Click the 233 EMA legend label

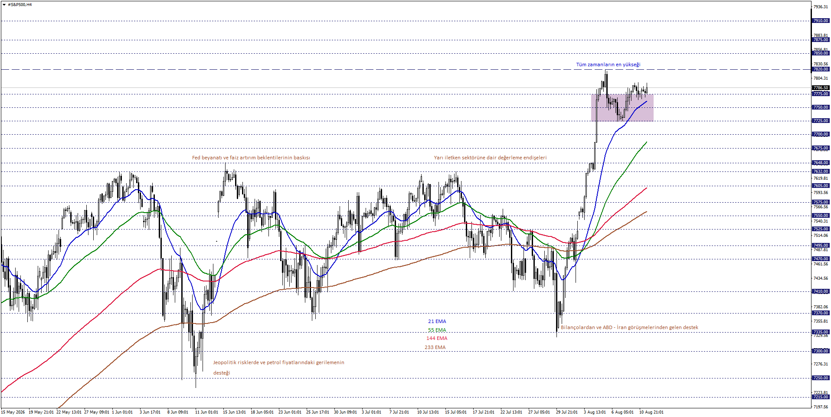(435, 347)
